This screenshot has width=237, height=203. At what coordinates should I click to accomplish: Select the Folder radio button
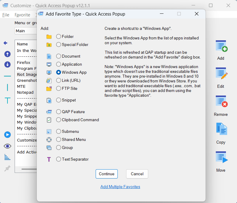(x=59, y=36)
